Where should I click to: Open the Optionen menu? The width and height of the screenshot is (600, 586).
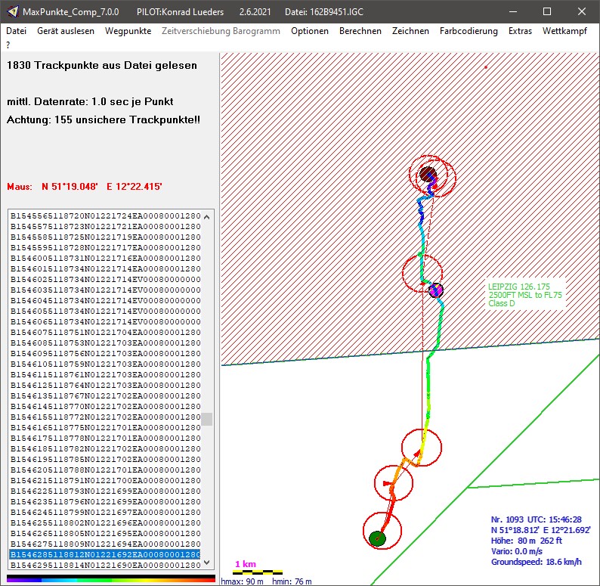[x=310, y=31]
